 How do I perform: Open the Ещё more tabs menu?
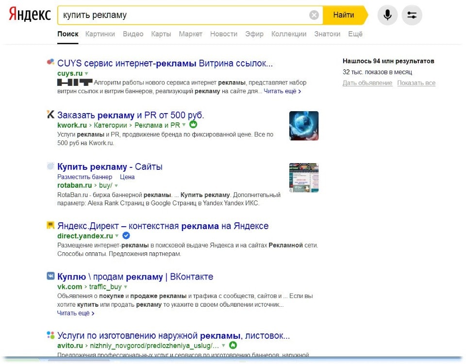pos(355,34)
